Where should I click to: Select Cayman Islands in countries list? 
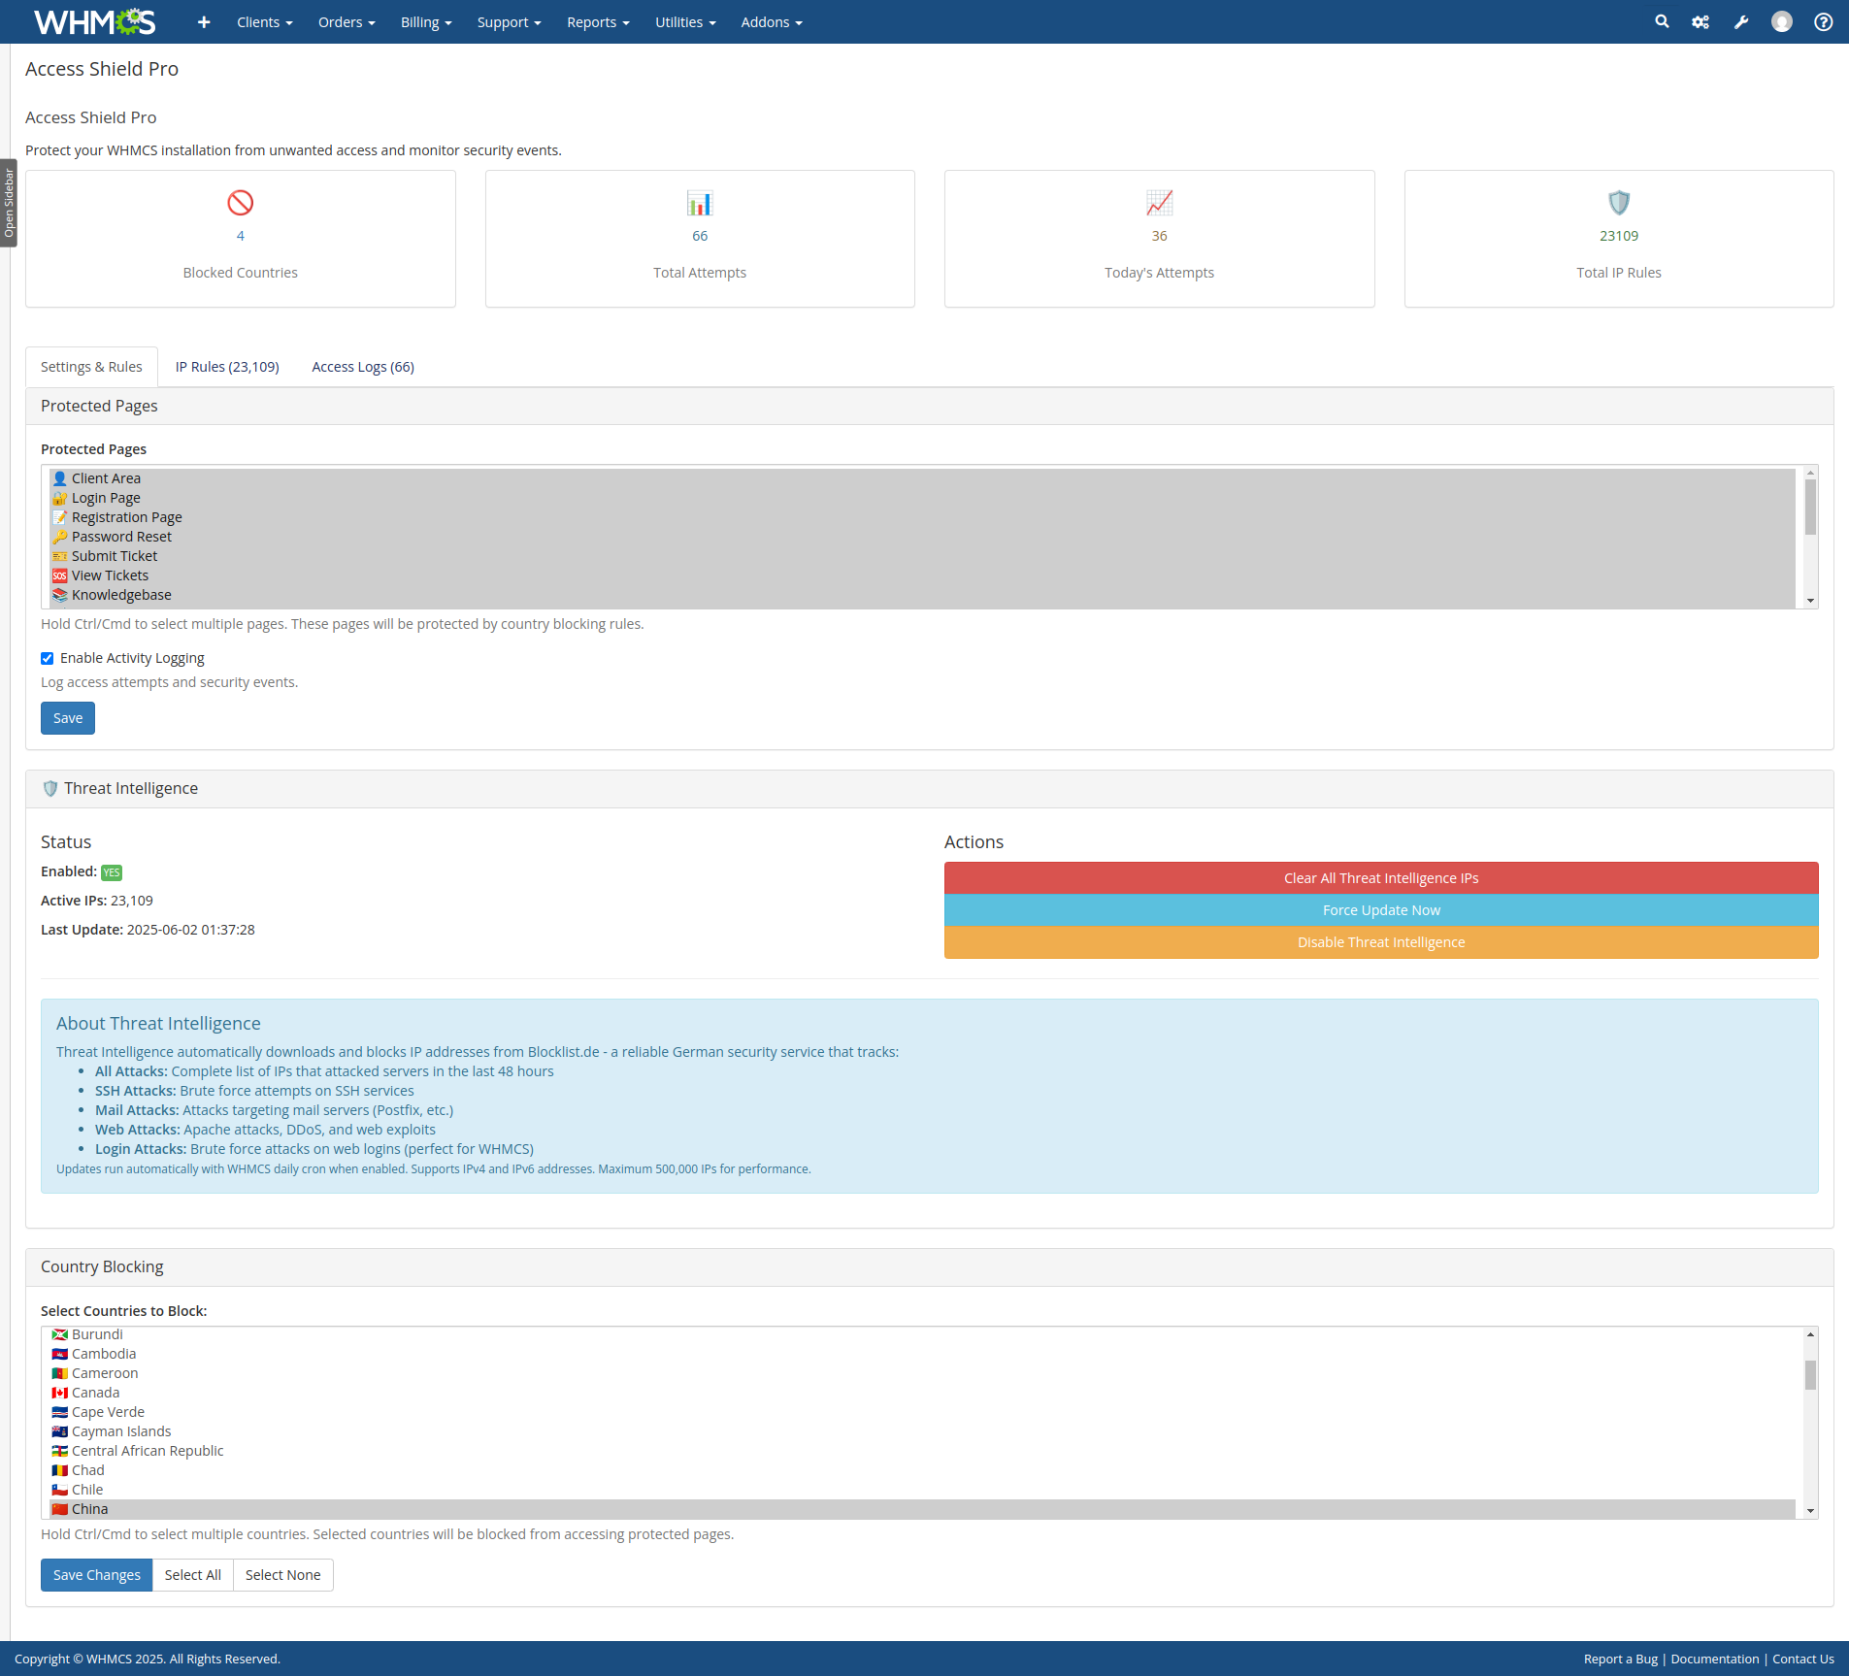922,1431
